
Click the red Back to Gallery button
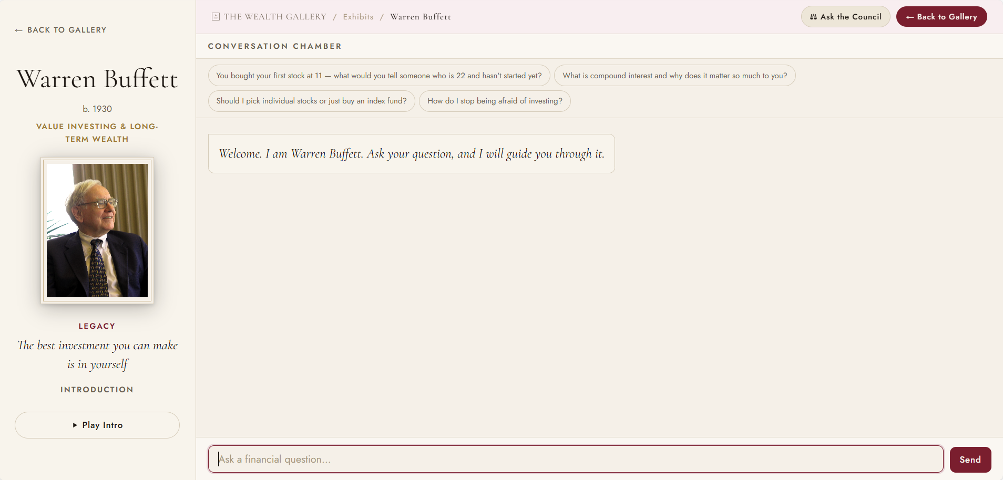pyautogui.click(x=941, y=17)
